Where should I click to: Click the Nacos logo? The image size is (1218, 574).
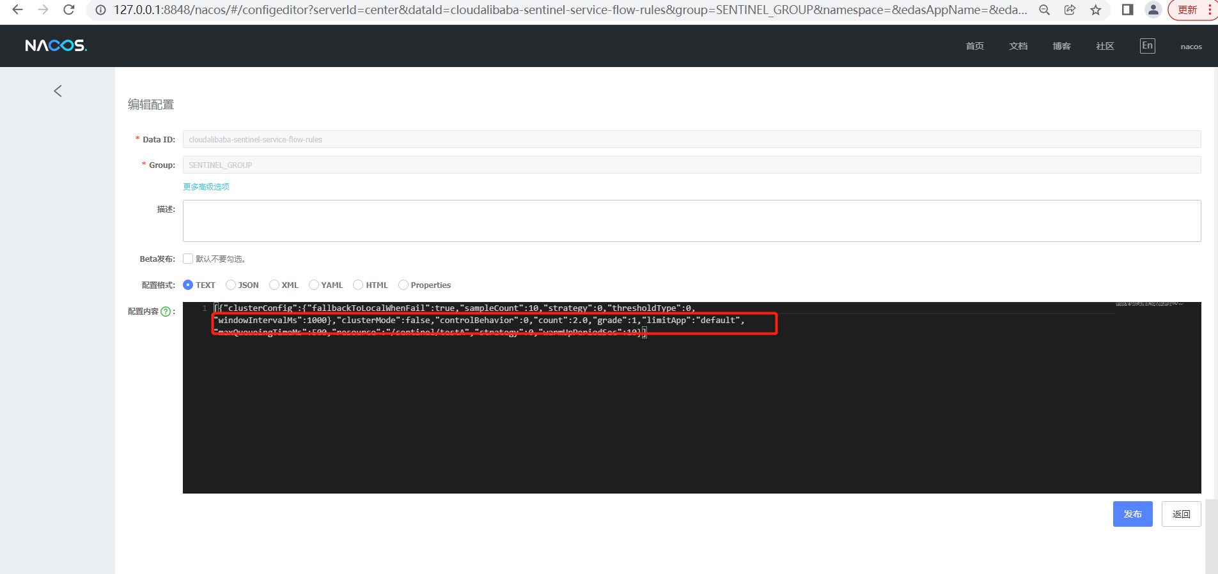pos(56,45)
